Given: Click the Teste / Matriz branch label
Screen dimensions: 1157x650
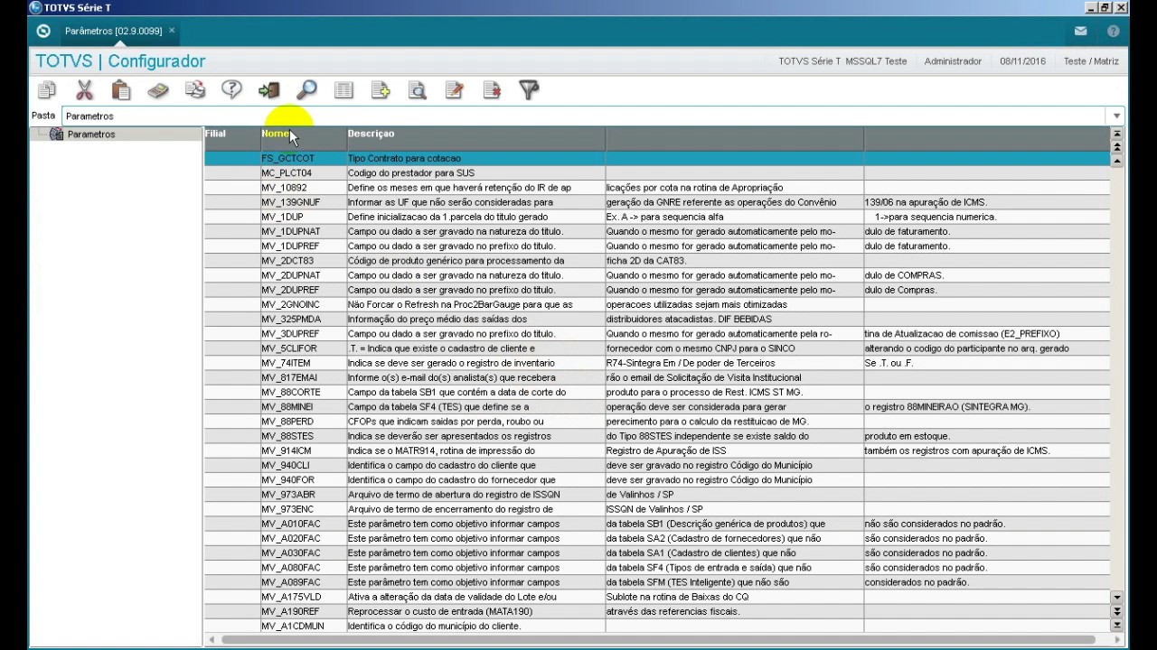Looking at the screenshot, I should [x=1091, y=61].
